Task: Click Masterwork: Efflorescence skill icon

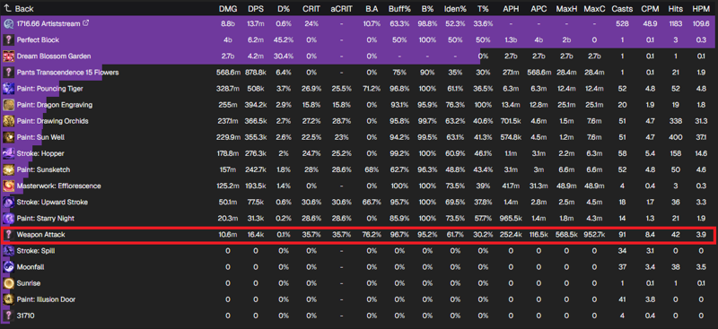Action: (8, 186)
